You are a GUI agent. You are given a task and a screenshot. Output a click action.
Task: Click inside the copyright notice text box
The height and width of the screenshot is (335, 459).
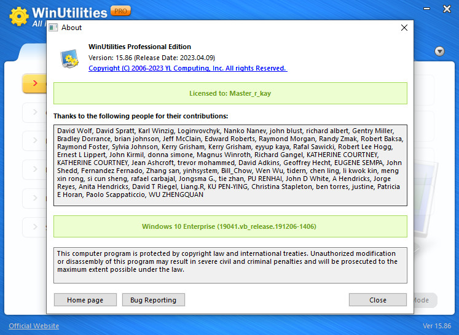pyautogui.click(x=230, y=265)
